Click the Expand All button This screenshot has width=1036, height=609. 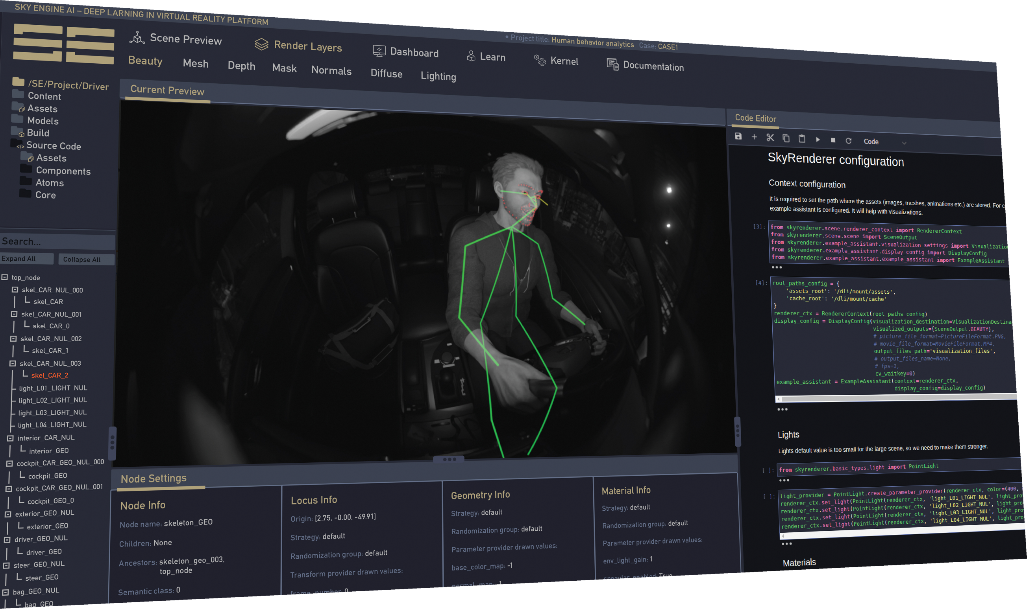click(x=26, y=259)
